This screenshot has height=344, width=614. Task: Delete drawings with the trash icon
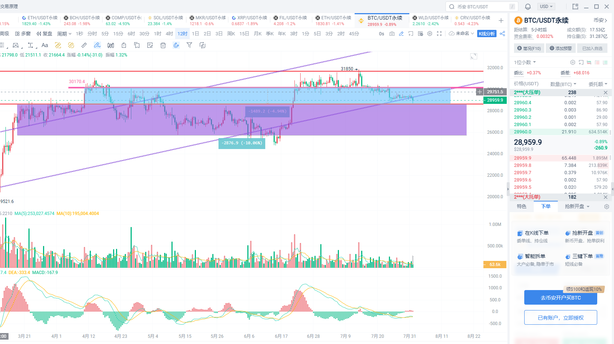point(163,45)
